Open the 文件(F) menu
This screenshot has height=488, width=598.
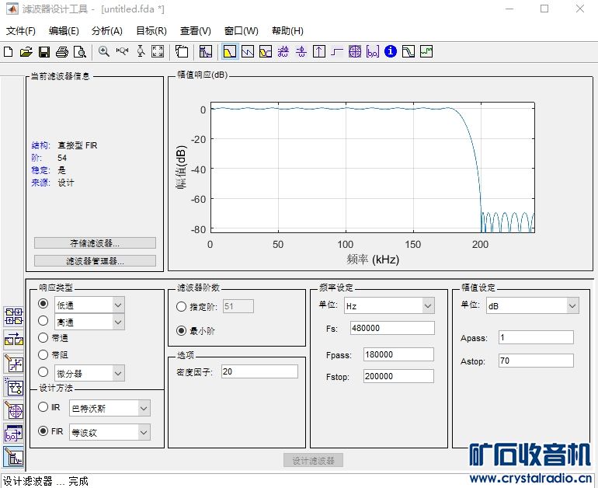(21, 31)
